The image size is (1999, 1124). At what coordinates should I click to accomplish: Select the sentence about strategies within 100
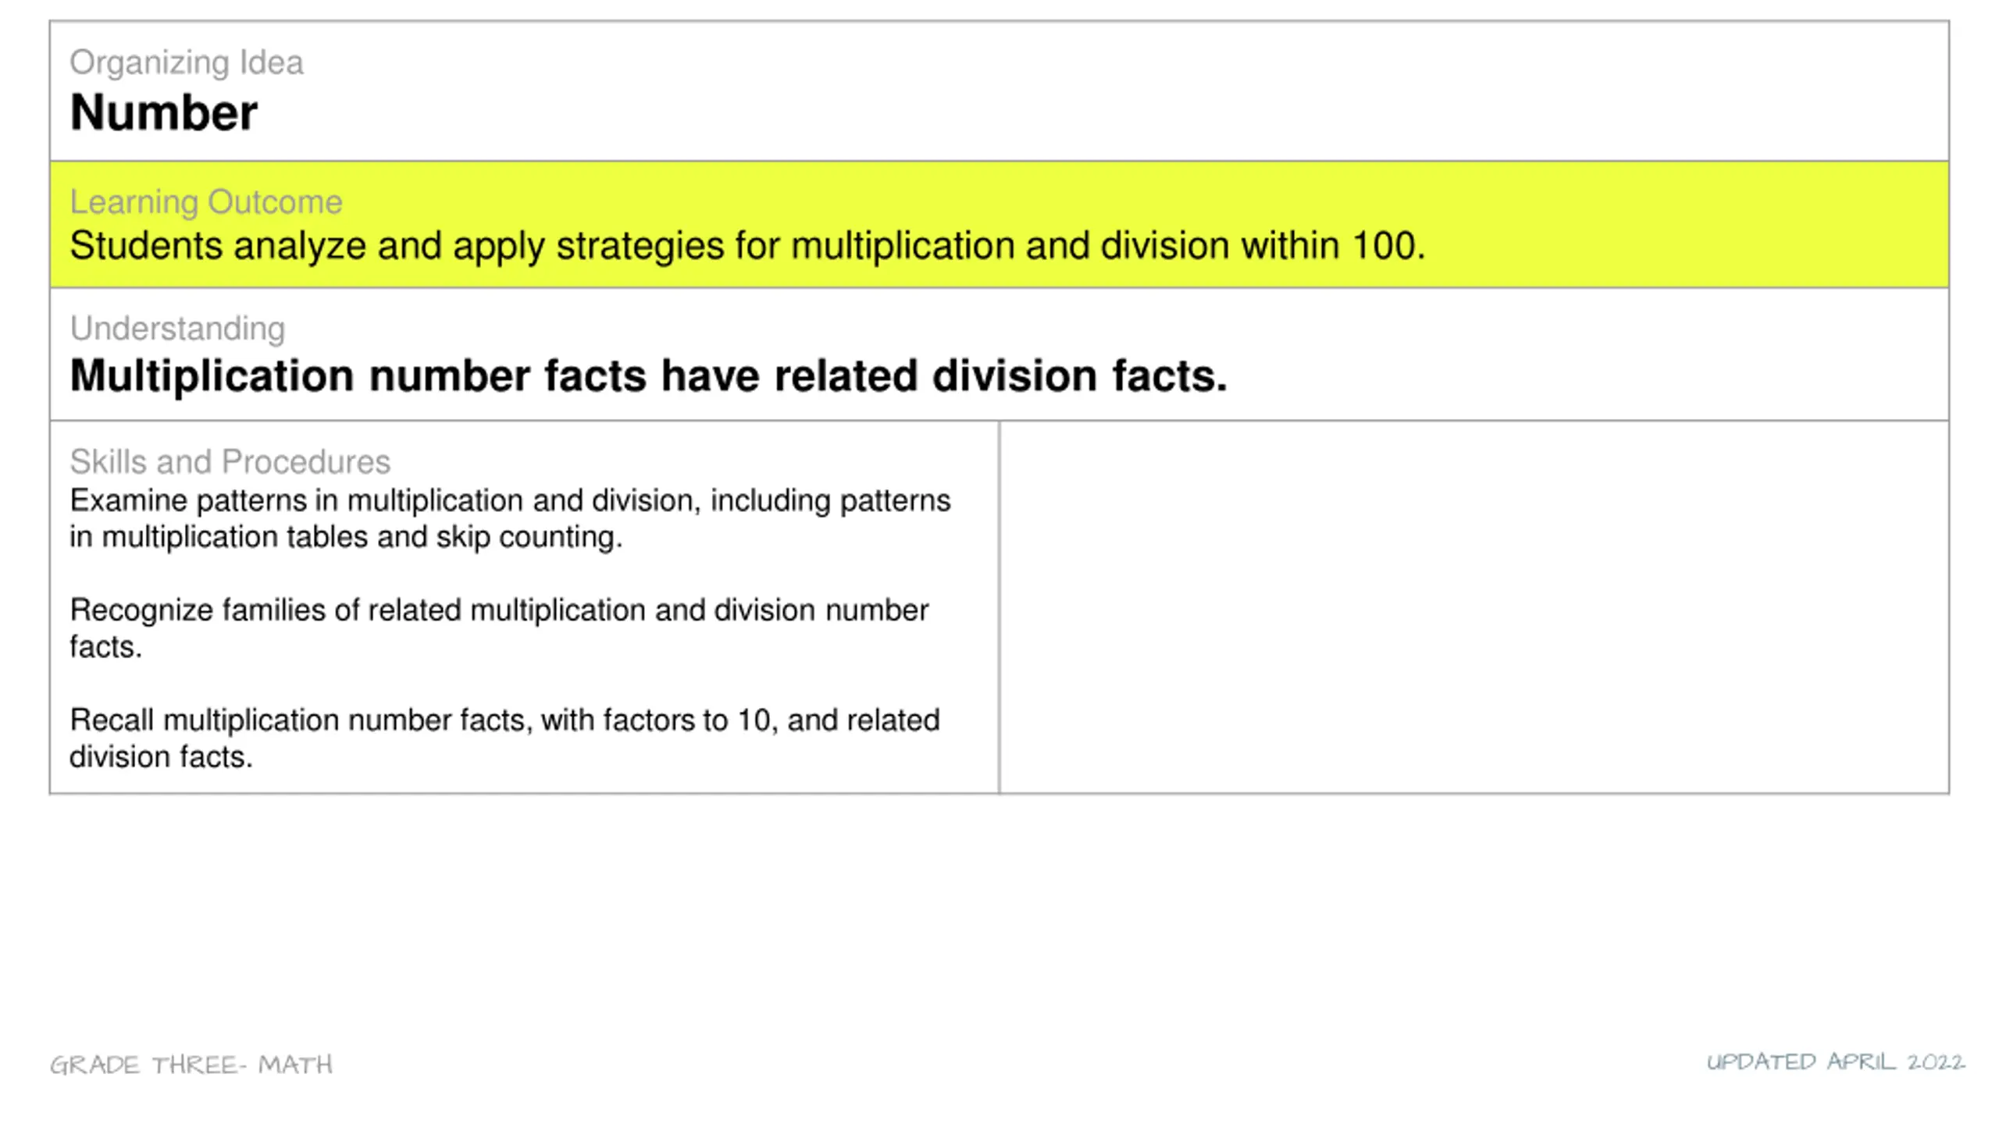click(x=747, y=247)
